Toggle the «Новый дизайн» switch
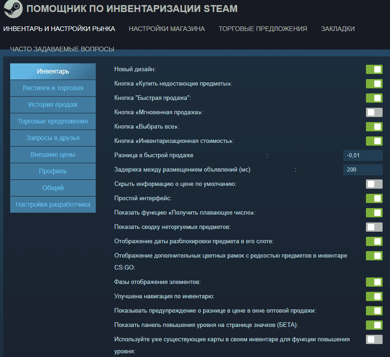This screenshot has width=390, height=357. pyautogui.click(x=374, y=69)
